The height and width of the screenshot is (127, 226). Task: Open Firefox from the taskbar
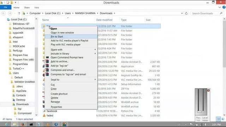pyautogui.click(x=23, y=124)
